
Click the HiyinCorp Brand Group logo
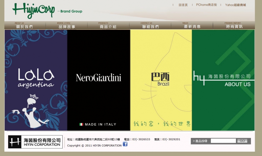(x=47, y=10)
